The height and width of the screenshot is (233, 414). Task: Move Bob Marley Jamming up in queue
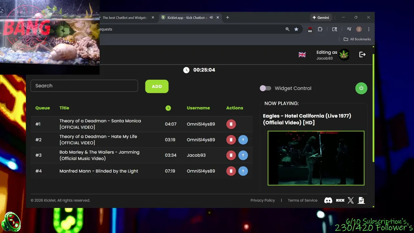(x=243, y=155)
